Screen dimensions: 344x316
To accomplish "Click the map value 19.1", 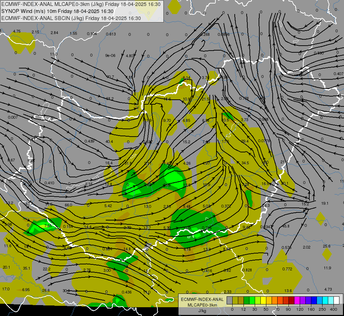I will tap(325, 203).
